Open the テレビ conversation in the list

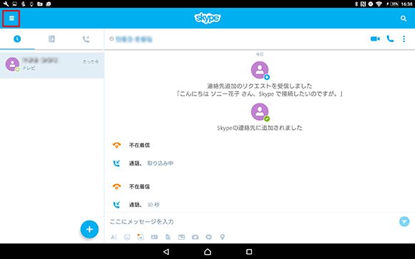click(52, 65)
